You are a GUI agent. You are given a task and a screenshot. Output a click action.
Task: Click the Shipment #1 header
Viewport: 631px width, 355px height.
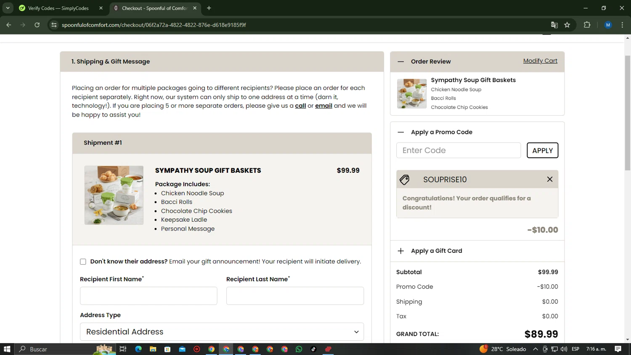(222, 143)
